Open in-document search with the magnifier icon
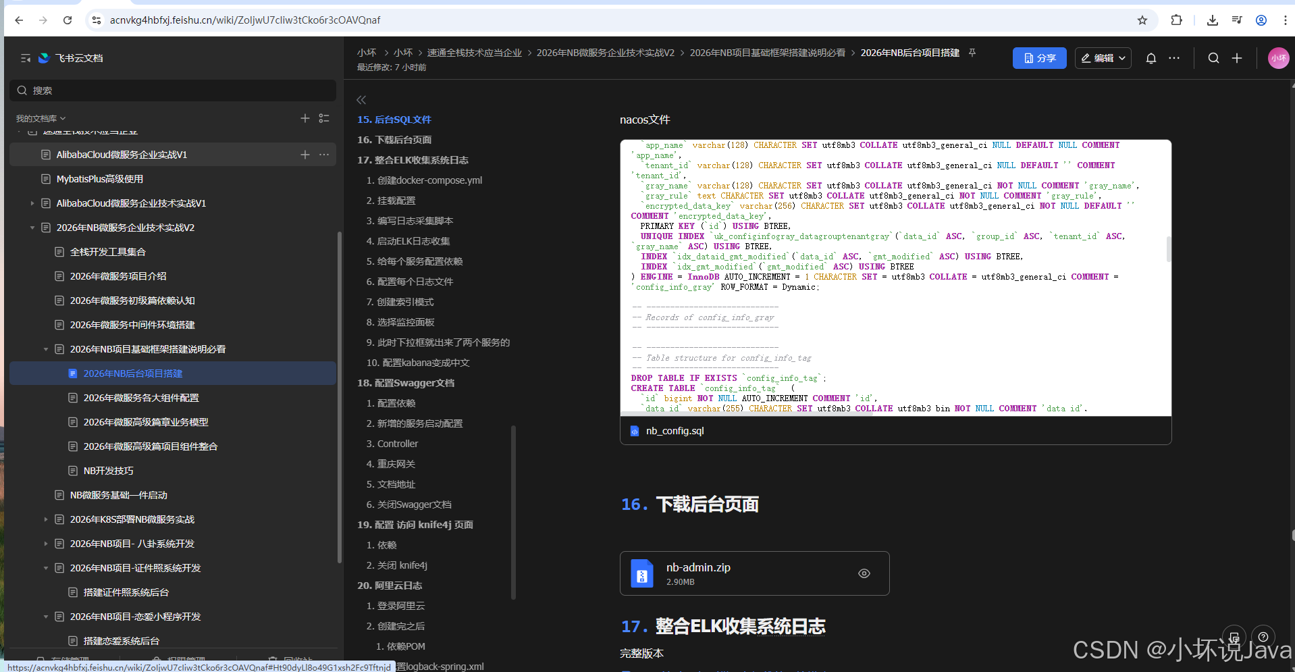Screen dimensions: 1295x672 pos(1213,58)
